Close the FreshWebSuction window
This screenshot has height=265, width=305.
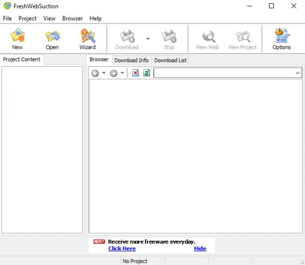click(x=294, y=6)
